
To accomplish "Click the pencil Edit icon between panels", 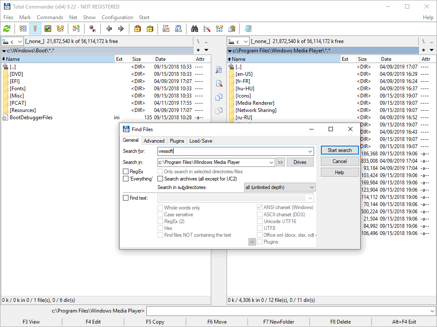I will 219,83.
